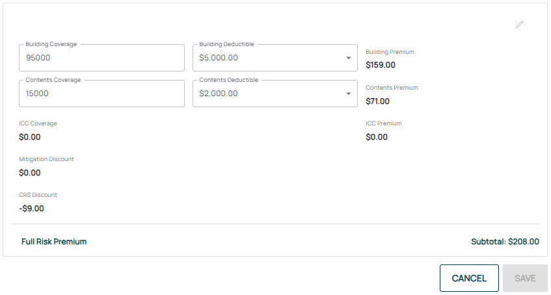Viewport: 551px width, 295px height.
Task: Click the Subtotal $208.00 text
Action: coord(505,242)
